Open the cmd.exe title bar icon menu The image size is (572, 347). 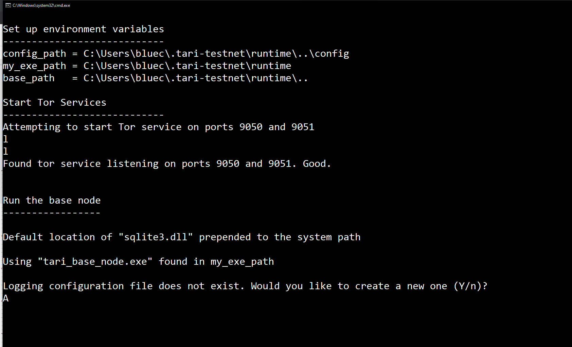pos(8,5)
